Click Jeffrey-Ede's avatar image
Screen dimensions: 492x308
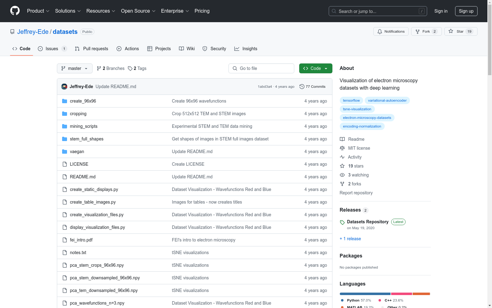64,87
